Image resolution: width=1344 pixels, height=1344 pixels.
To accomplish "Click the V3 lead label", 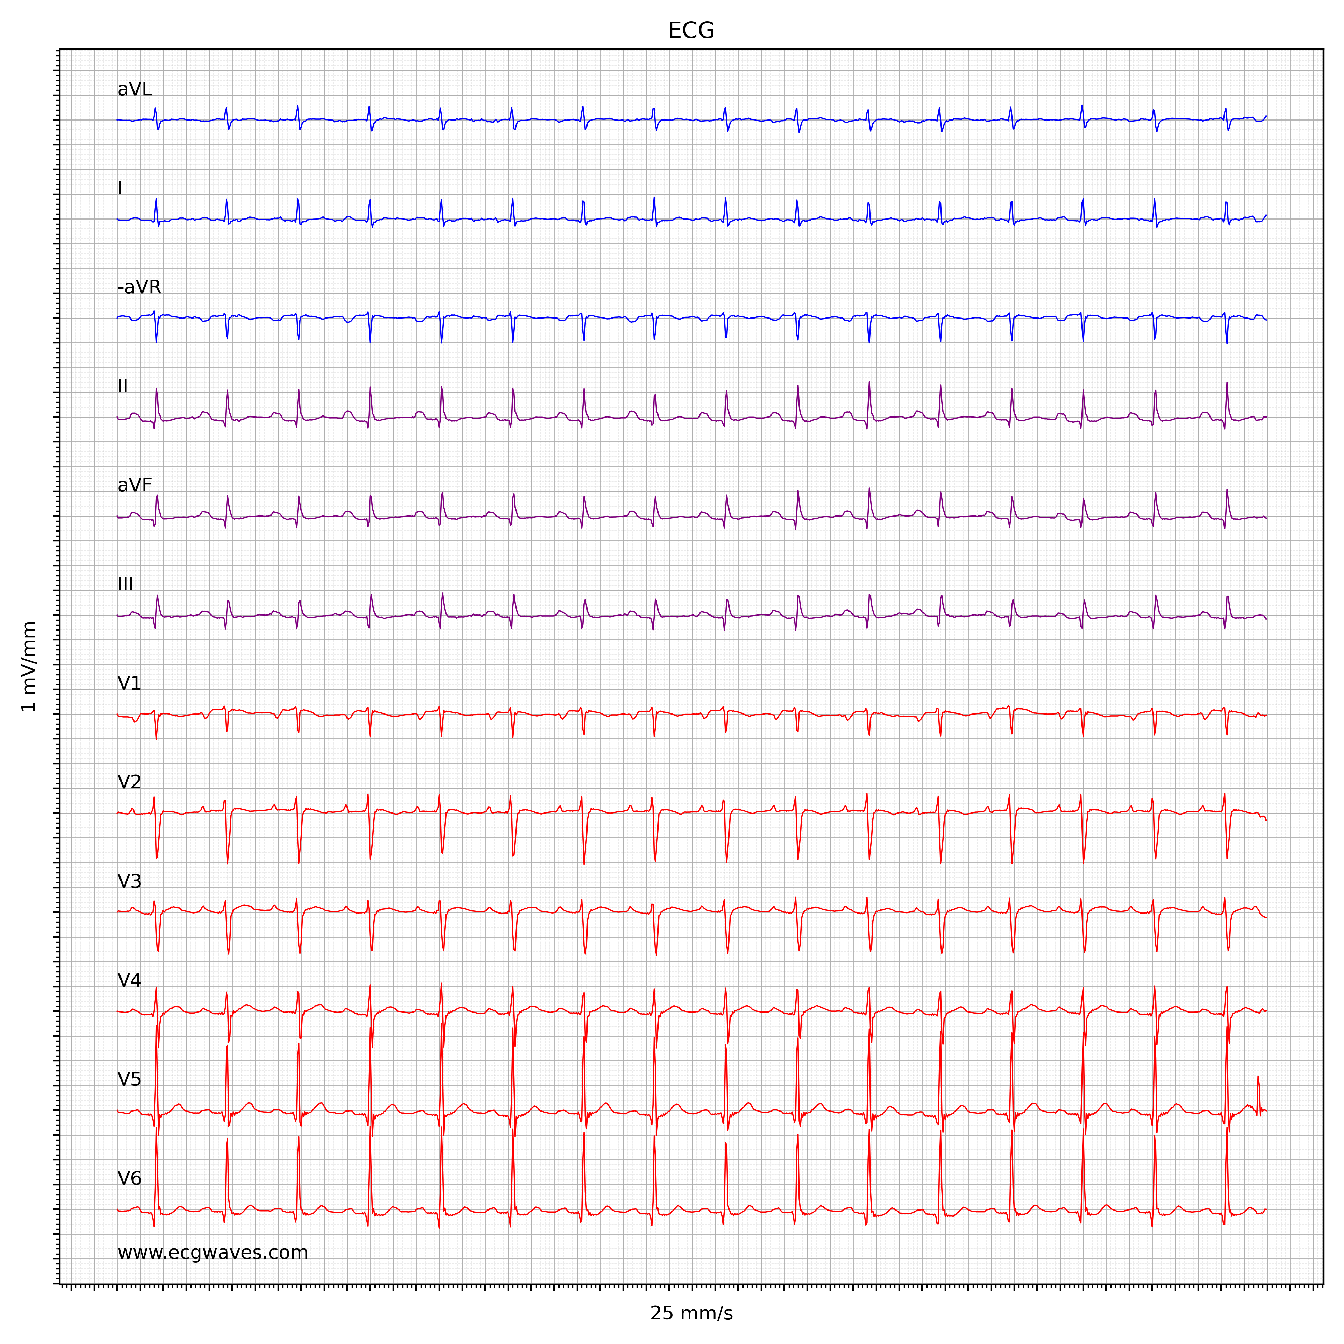I will [129, 881].
